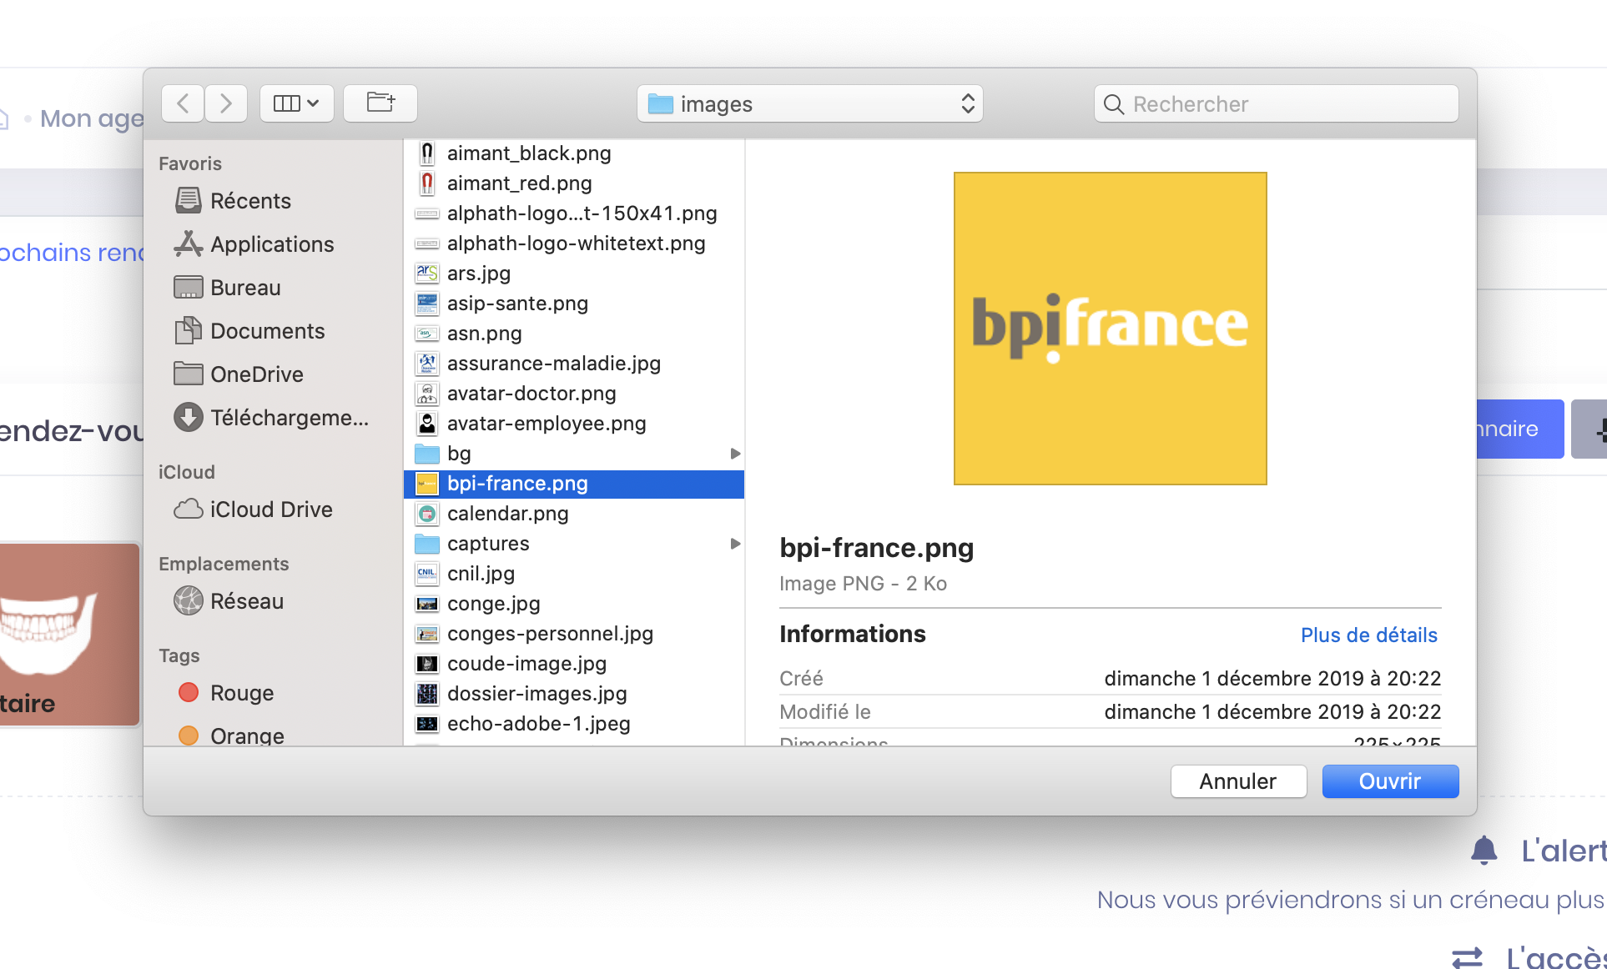Open iCloud Drive in the sidebar
This screenshot has width=1607, height=969.
click(270, 510)
